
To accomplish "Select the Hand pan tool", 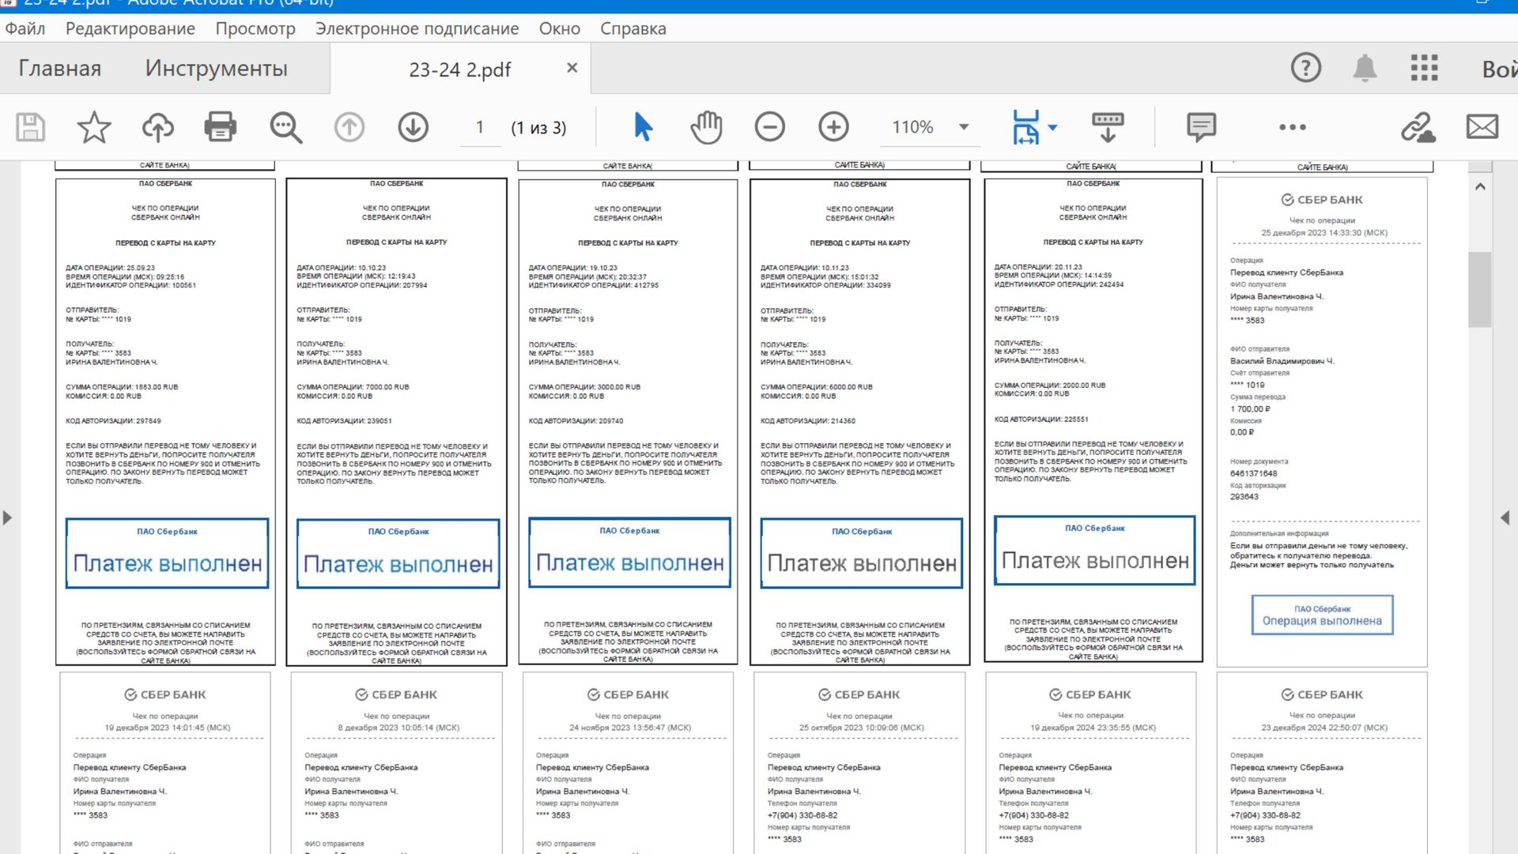I will point(706,127).
